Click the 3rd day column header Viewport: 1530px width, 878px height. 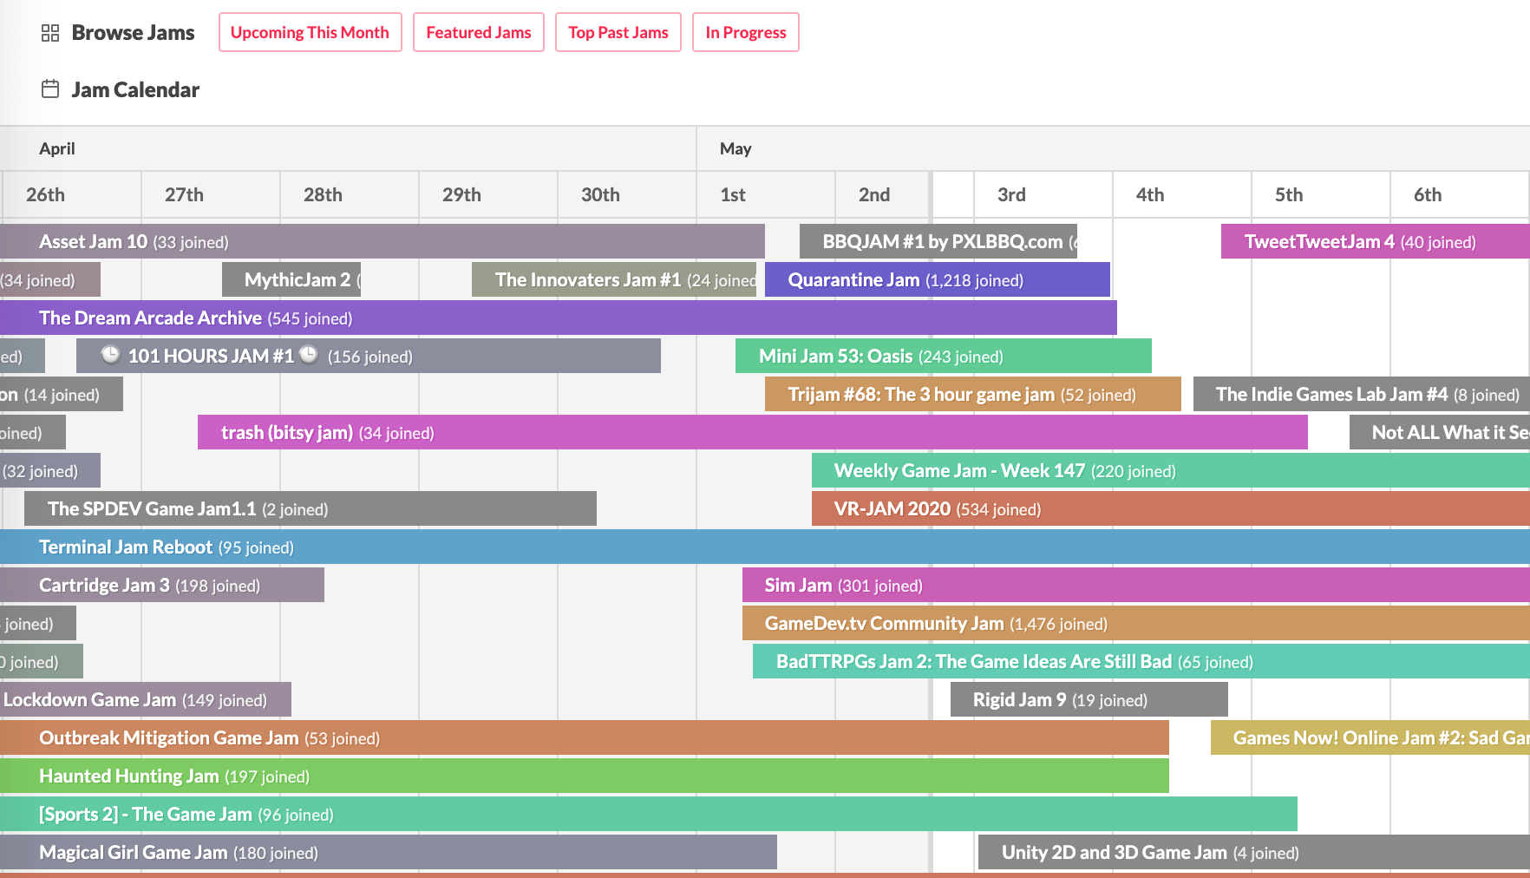coord(1011,195)
